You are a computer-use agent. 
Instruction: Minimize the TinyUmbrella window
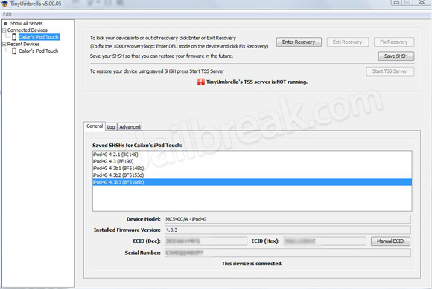click(396, 2)
